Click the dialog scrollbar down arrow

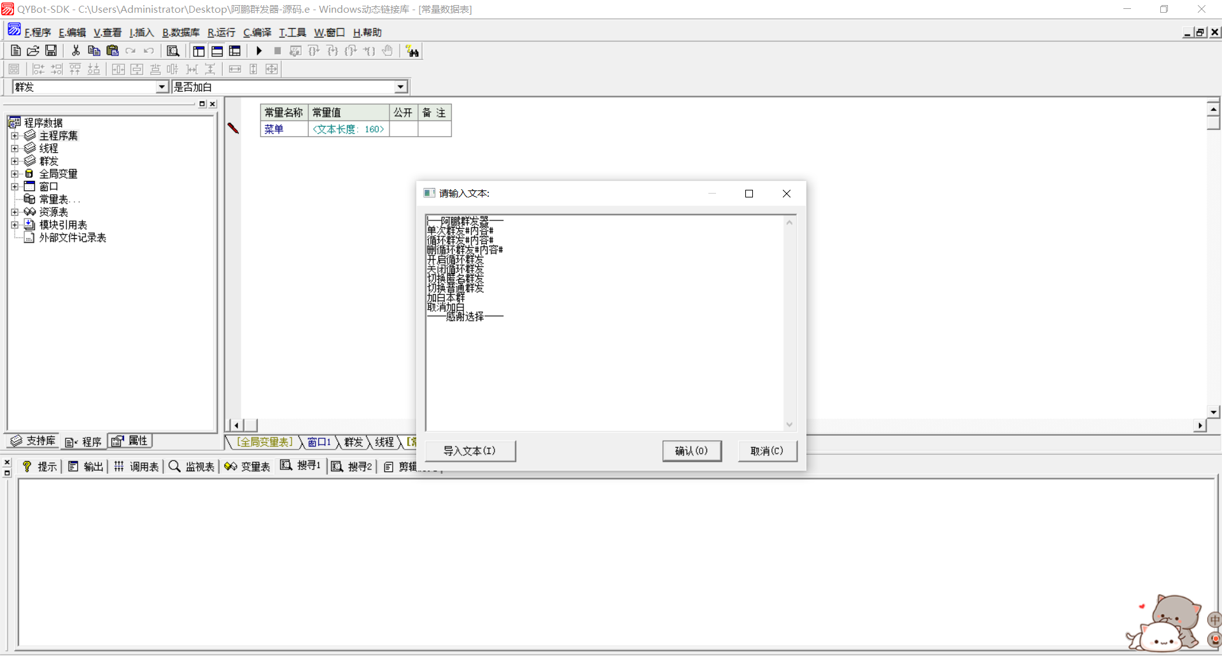tap(789, 425)
